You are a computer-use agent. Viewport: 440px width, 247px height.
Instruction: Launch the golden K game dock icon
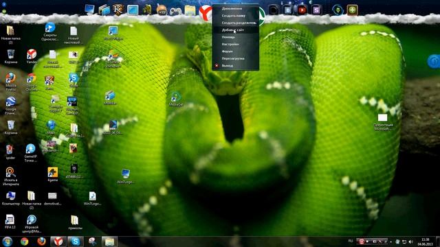click(118, 10)
